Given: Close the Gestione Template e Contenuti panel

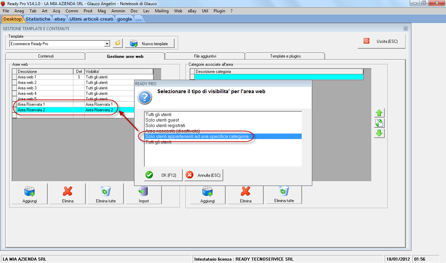Looking at the screenshot, I should 406,29.
